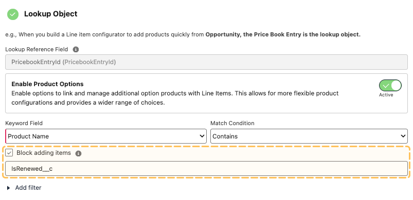Click the PricebookEntryId lookup reference field

coord(207,62)
